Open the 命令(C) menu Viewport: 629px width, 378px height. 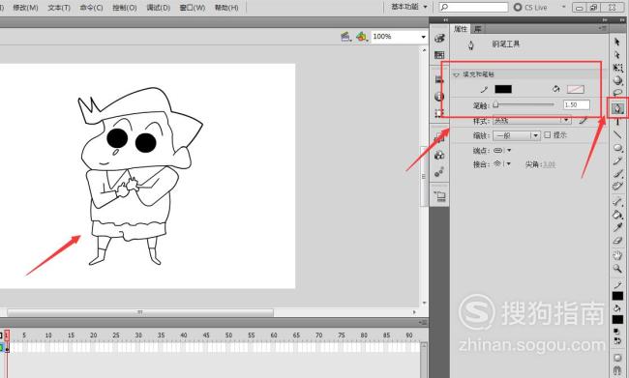coord(92,8)
